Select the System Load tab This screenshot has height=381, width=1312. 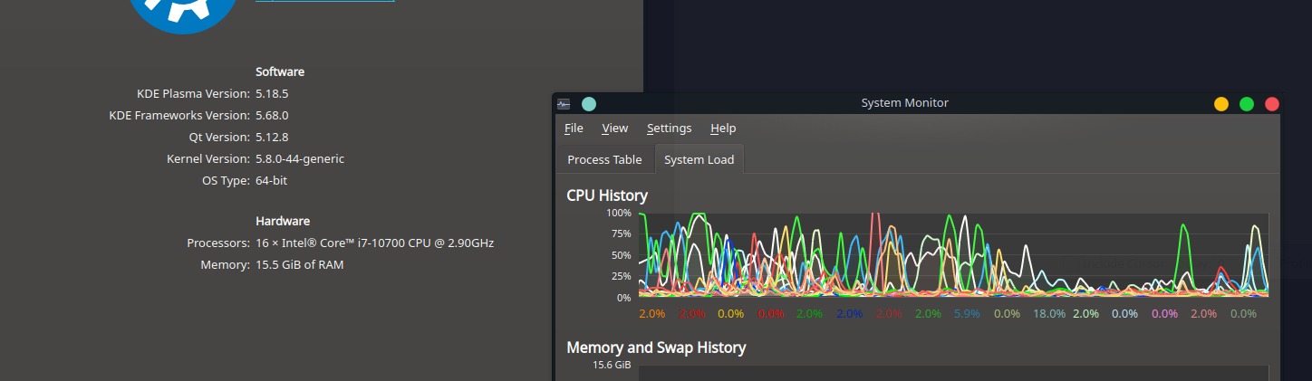[699, 159]
